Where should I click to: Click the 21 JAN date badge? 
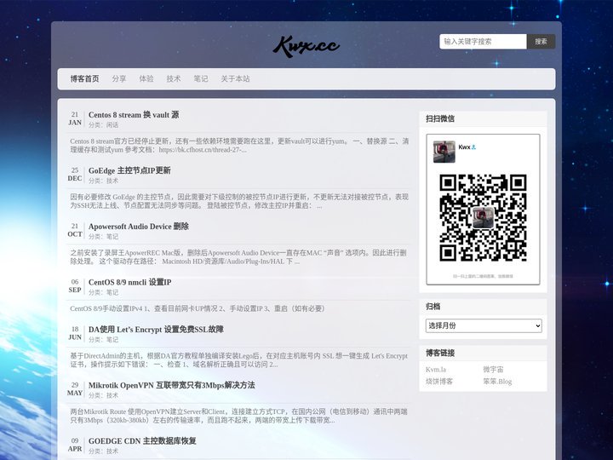click(x=75, y=118)
